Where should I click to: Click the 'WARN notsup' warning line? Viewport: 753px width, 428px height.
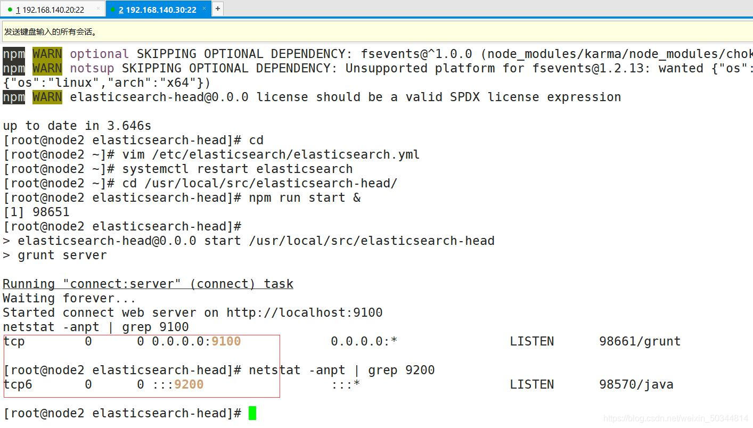(378, 68)
